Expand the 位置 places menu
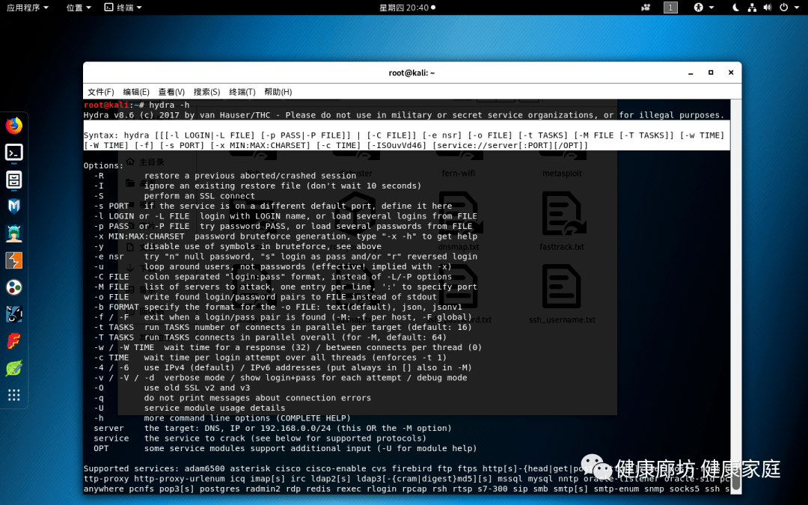The image size is (808, 505). [x=79, y=7]
